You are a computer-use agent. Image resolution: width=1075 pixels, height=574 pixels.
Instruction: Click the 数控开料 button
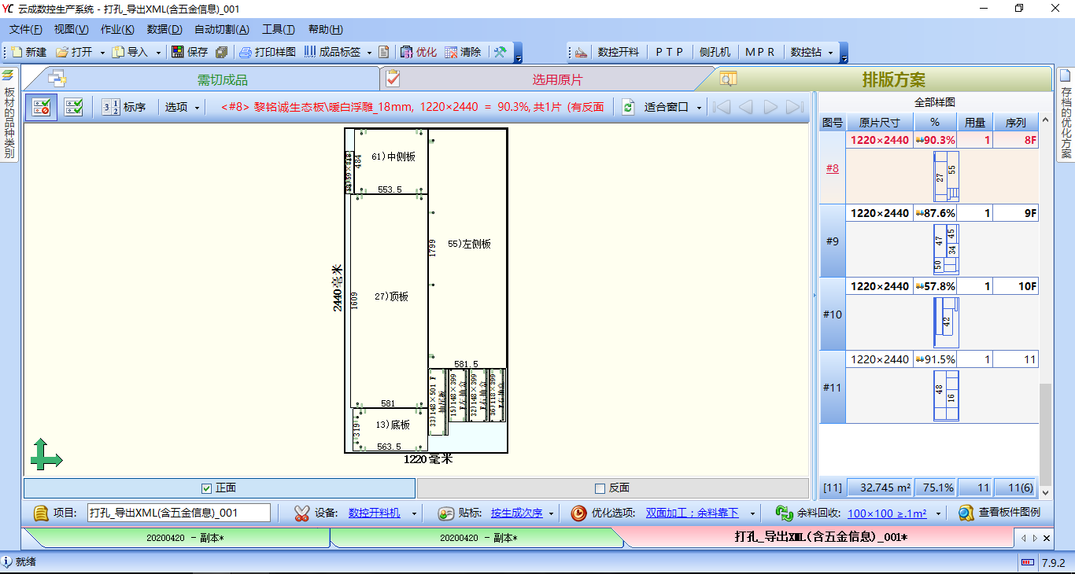coord(618,52)
